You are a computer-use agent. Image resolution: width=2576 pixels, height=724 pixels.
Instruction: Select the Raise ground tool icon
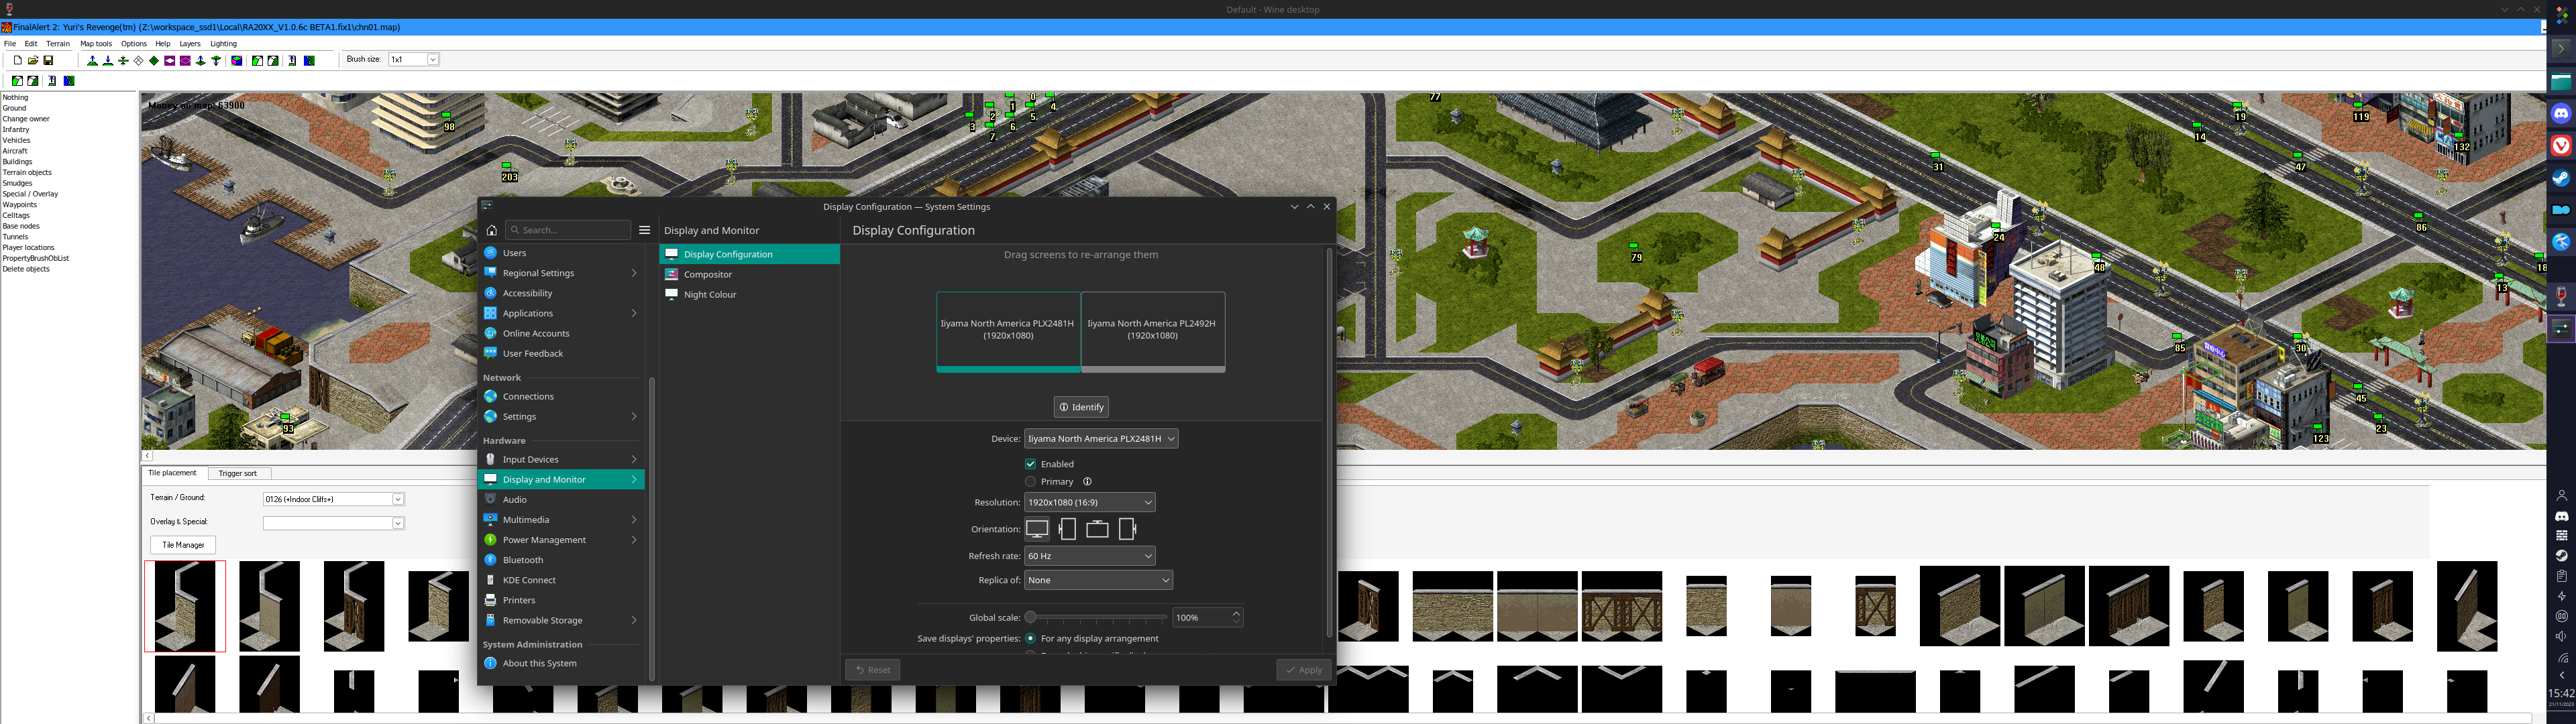point(92,61)
